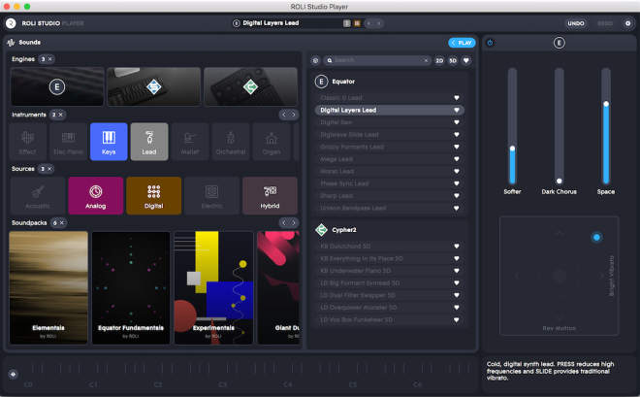Choose the Orchestral instrument
The height and width of the screenshot is (397, 640).
click(x=231, y=142)
